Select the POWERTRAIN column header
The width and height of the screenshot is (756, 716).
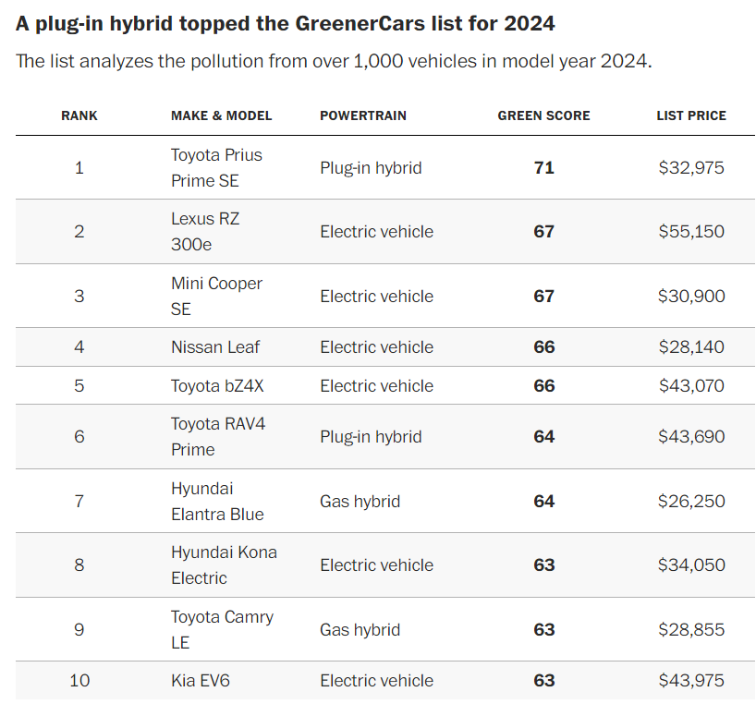pos(363,115)
